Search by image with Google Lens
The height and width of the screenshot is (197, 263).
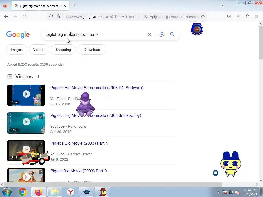click(162, 34)
